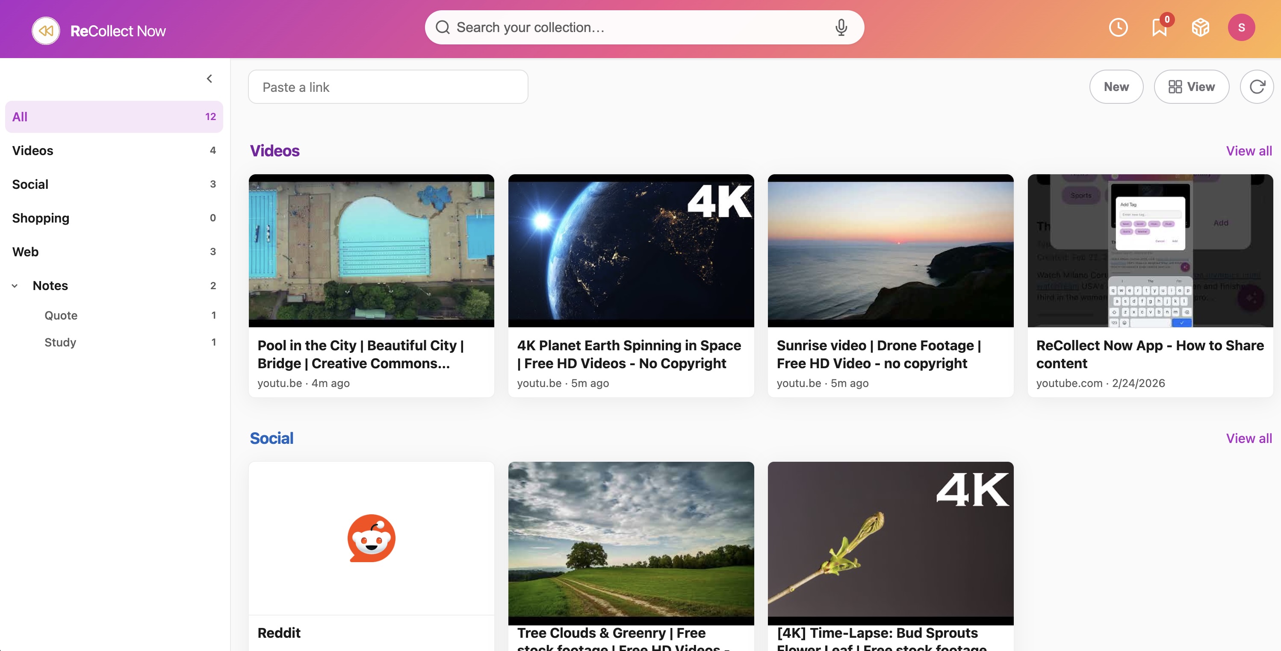Select the Videos category in sidebar
The image size is (1281, 651).
[x=114, y=150]
